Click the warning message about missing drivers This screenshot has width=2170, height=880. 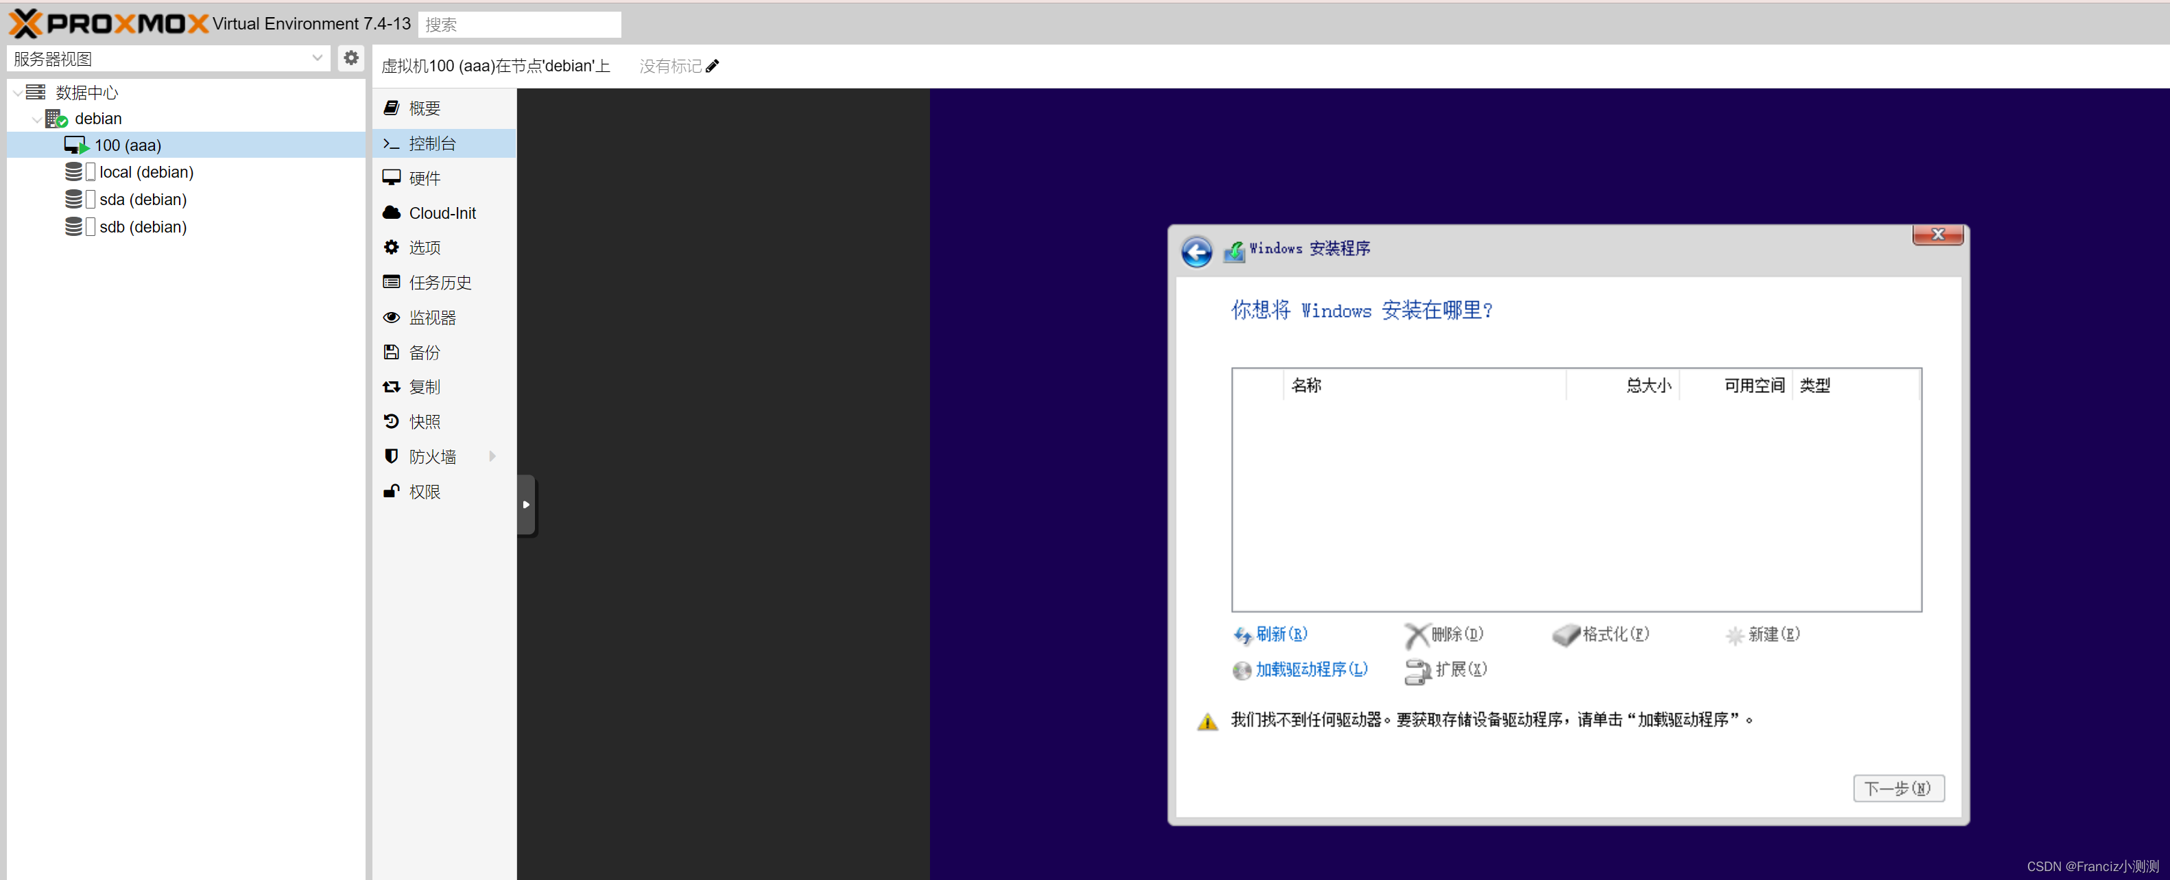pos(1492,719)
